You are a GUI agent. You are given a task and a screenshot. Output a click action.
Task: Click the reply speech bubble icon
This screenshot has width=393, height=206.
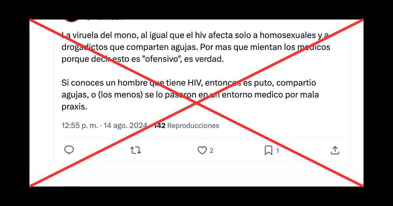tap(69, 150)
